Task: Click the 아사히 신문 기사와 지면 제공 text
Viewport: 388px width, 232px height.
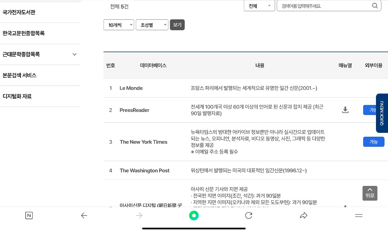Action: [x=219, y=189]
